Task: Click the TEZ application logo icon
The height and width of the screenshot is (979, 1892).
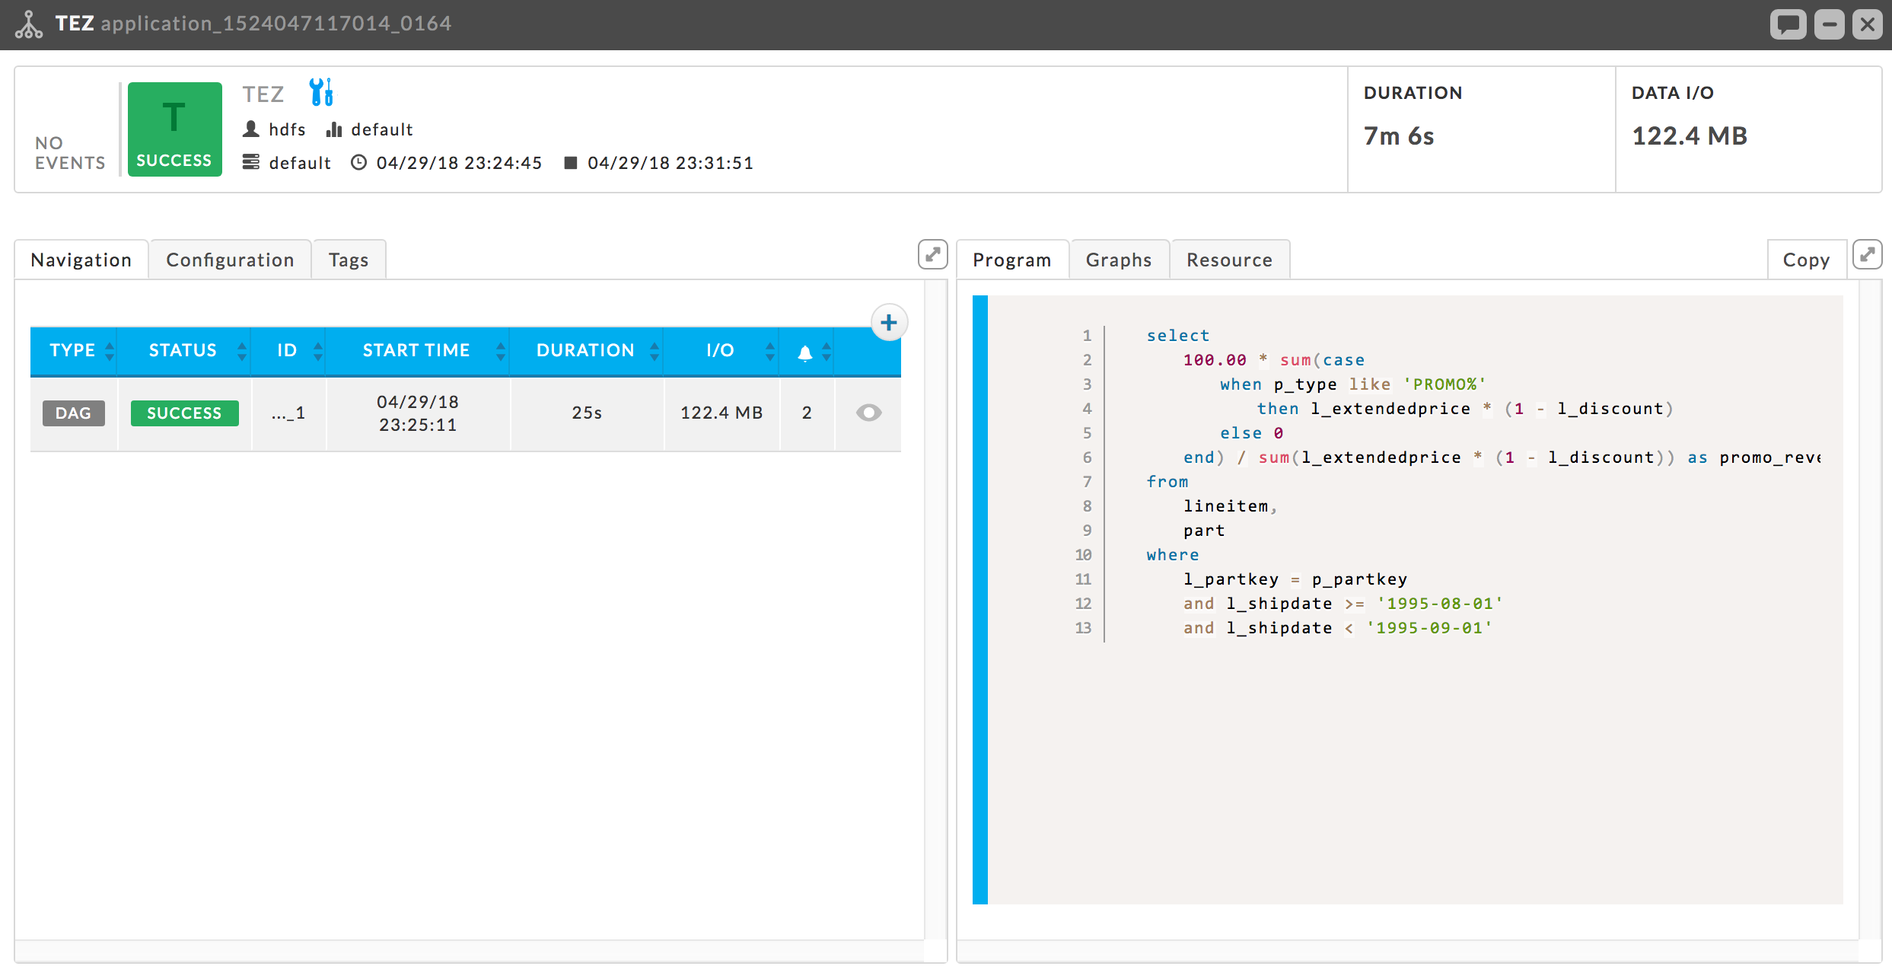Action: (x=29, y=24)
